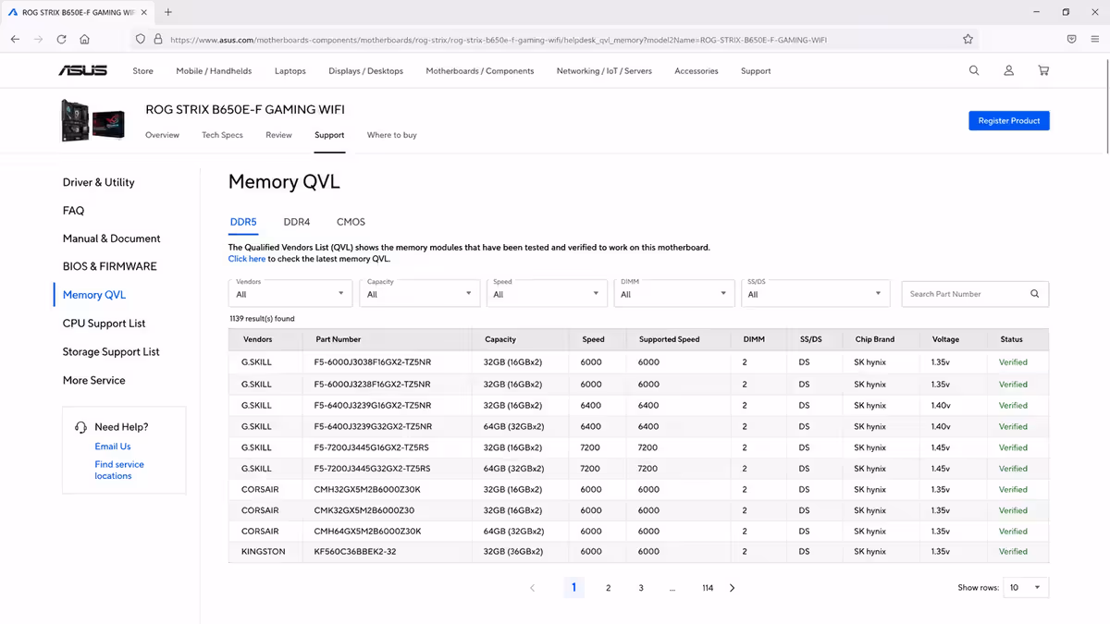Open the SS/DS filter dropdown
This screenshot has height=624, width=1110.
(x=815, y=293)
